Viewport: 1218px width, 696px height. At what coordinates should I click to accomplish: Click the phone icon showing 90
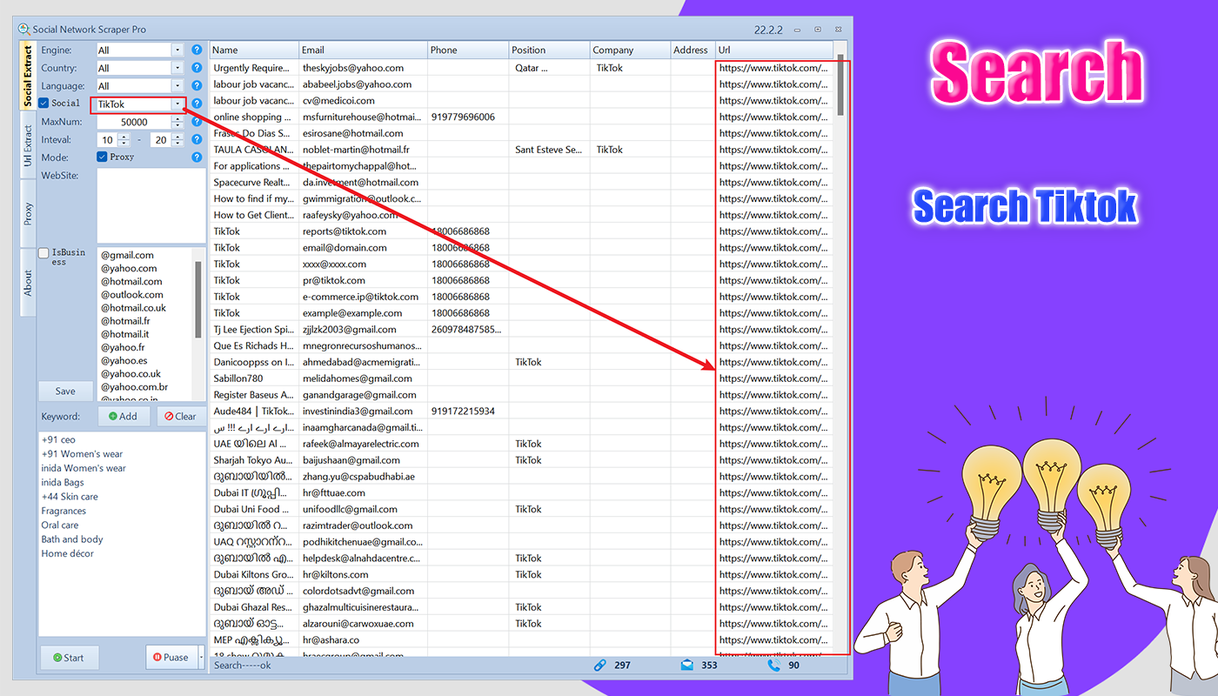pos(773,666)
